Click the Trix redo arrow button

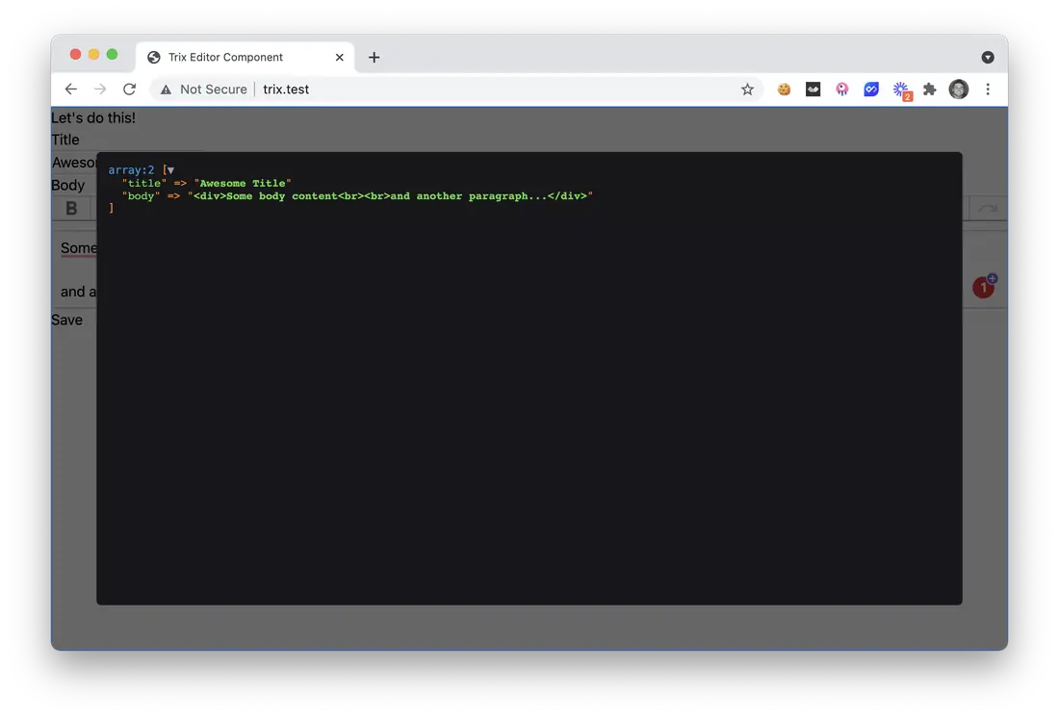pos(988,209)
